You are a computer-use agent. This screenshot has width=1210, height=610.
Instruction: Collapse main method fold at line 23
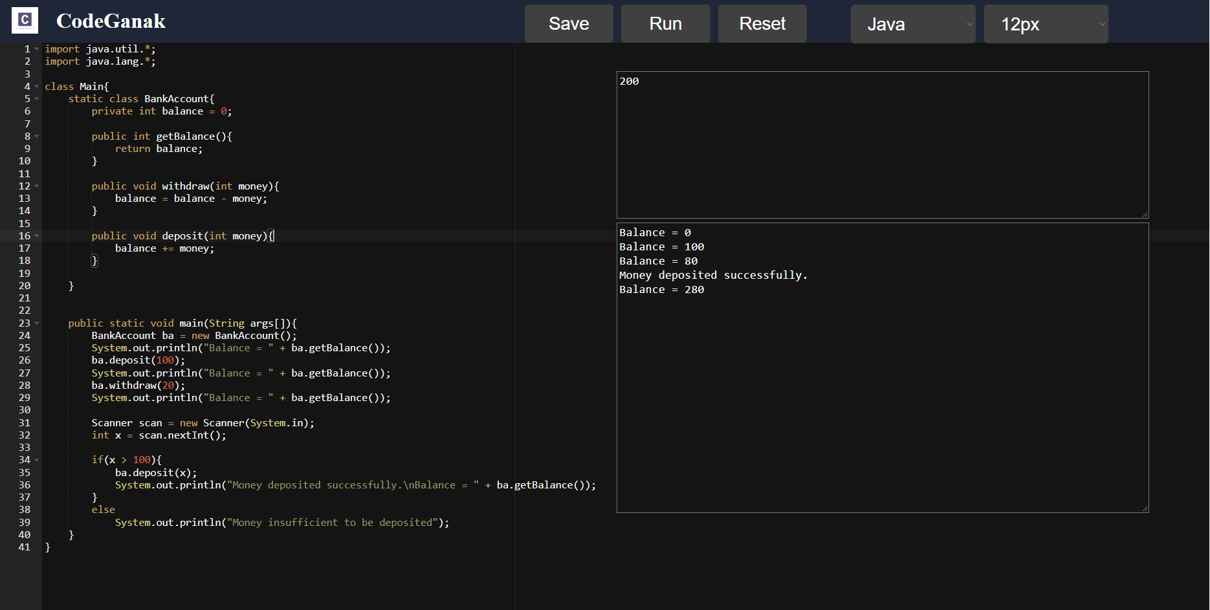[37, 323]
